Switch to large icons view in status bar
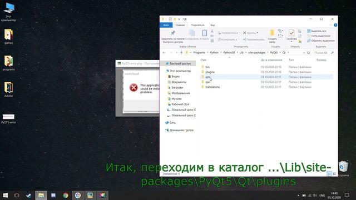The width and height of the screenshot is (356, 200). coord(334,174)
